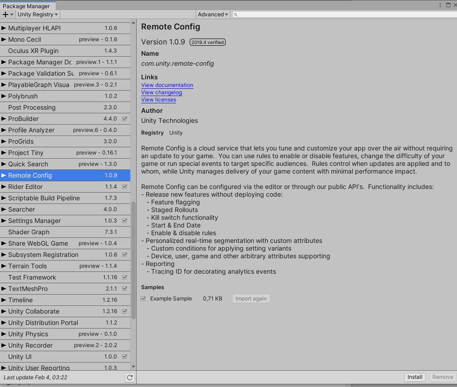Open the Unity Registry dropdown

pyautogui.click(x=38, y=14)
